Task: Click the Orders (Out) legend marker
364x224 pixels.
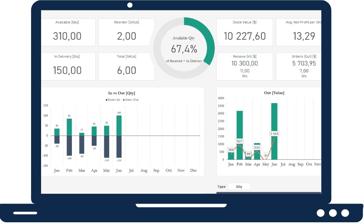Action: tap(124, 100)
